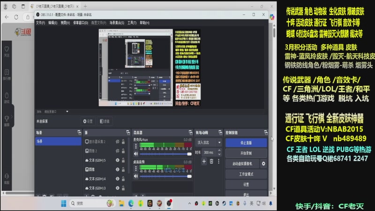Open the 停靠窗口(D) menu
Image resolution: width=375 pixels, height=211 pixels.
[x=81, y=23]
